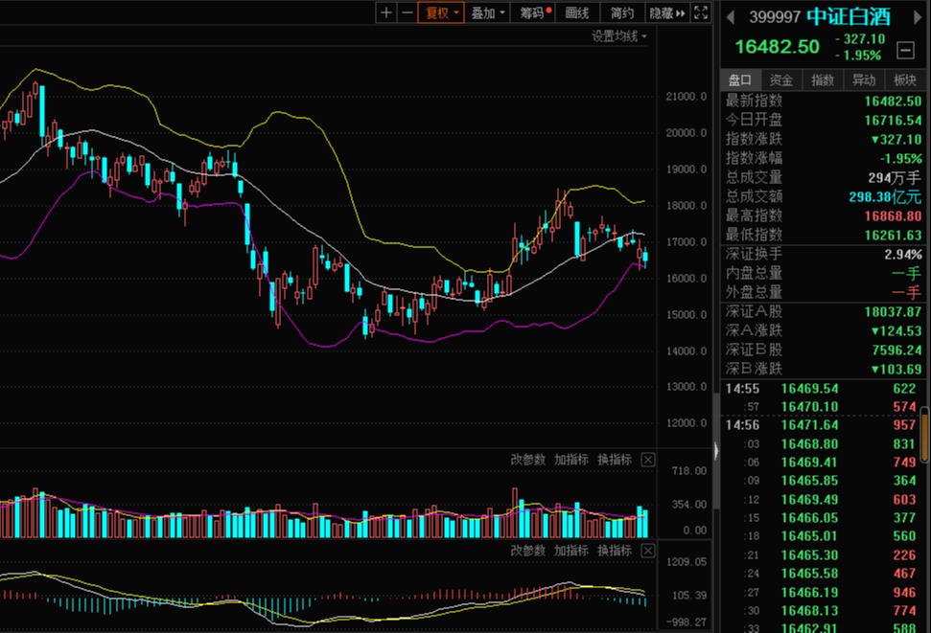
Task: Click 改参数 in the MACD pane
Action: [x=528, y=551]
